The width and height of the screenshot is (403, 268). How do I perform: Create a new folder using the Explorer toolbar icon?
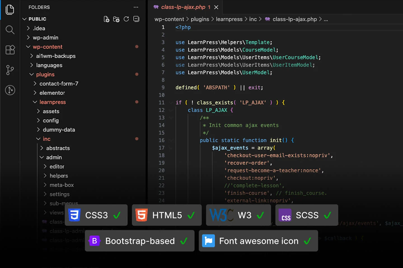click(116, 19)
